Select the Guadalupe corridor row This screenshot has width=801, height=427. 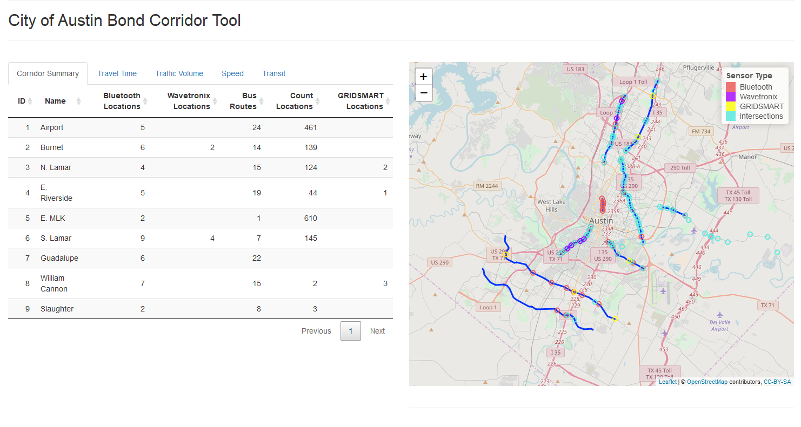click(201, 258)
